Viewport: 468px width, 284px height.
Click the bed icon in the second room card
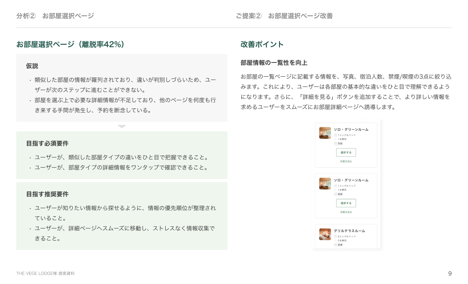(x=336, y=185)
